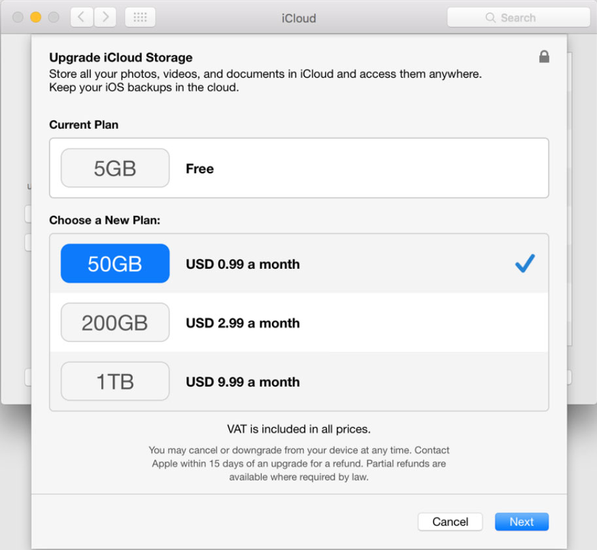The height and width of the screenshot is (550, 597).
Task: Click the Search field
Action: [519, 18]
